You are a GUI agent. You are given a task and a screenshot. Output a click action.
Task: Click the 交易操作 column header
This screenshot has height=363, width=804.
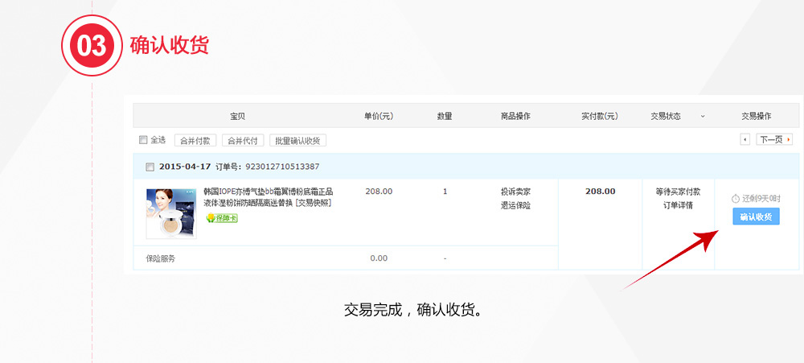click(x=756, y=116)
